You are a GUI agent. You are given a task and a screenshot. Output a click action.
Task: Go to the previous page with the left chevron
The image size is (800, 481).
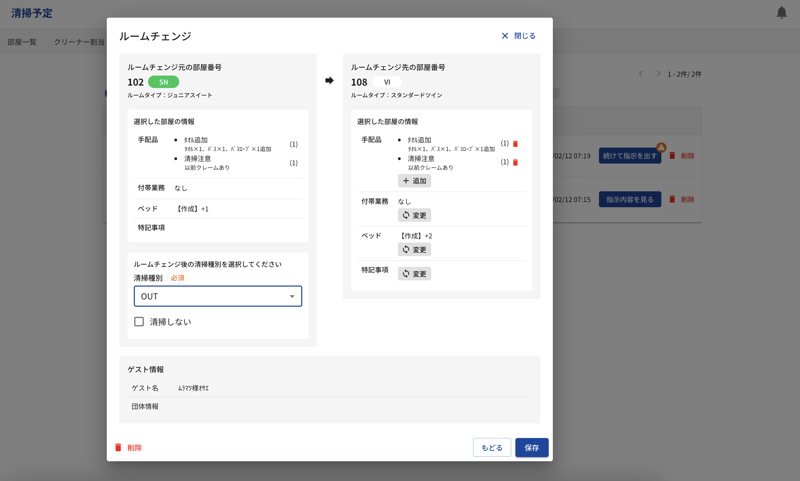[641, 73]
